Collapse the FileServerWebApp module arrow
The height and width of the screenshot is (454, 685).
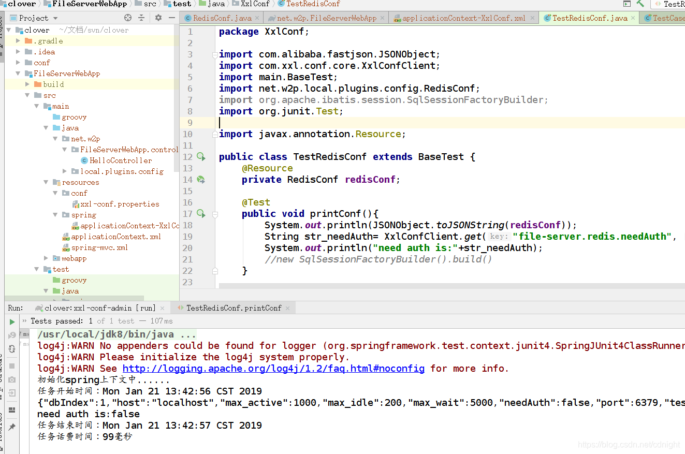19,74
